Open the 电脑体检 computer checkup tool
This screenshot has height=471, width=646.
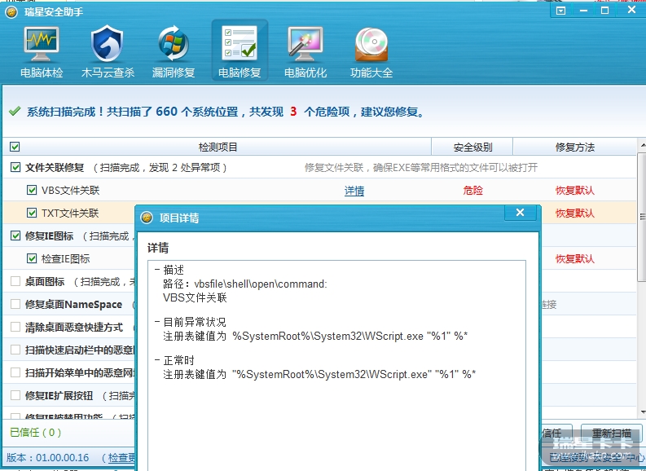tap(42, 51)
